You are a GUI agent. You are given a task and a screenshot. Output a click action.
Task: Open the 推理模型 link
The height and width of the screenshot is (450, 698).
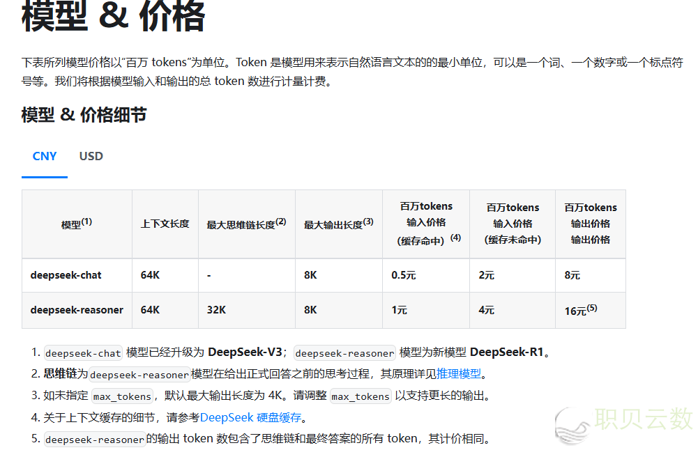pos(459,373)
